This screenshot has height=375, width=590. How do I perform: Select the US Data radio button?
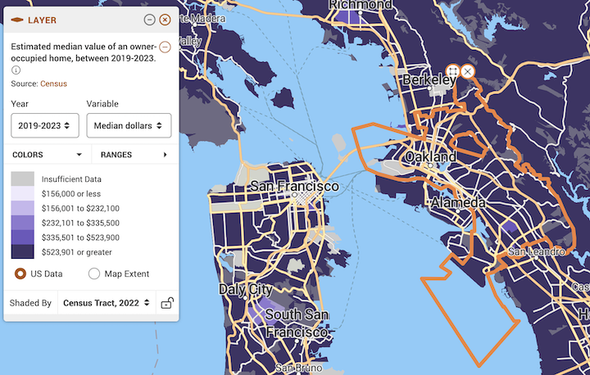[x=20, y=273]
